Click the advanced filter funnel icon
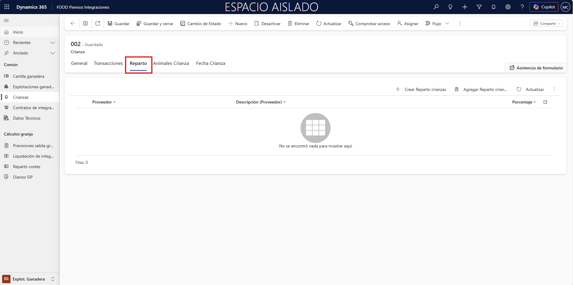The image size is (573, 285). [x=479, y=7]
